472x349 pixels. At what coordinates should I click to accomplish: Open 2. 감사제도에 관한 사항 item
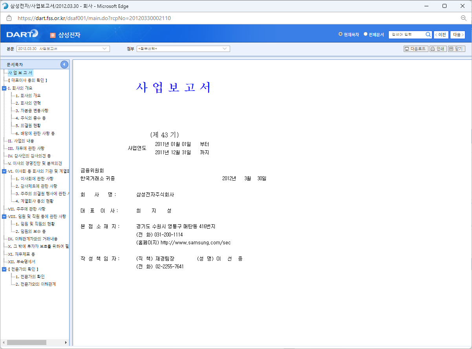pos(36,186)
